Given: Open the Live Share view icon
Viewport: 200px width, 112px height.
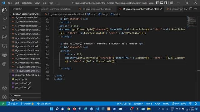Looking at the screenshot, I should point(4,64).
